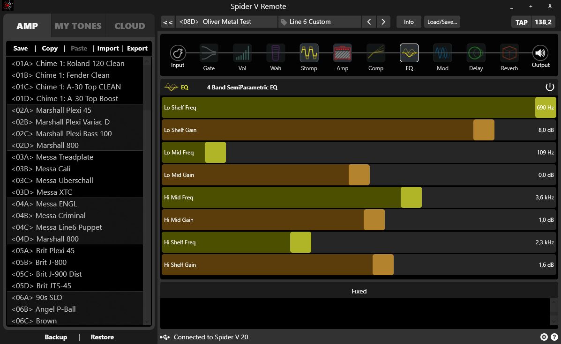Select preset <04C> Messa Line6 Puppet
This screenshot has height=344, width=561.
[75, 227]
